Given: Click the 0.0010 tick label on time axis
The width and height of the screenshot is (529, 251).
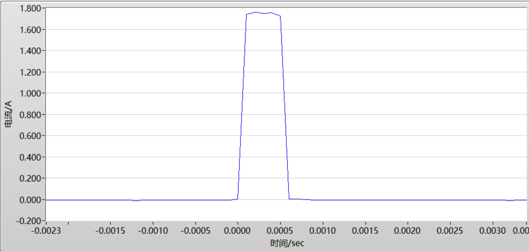Looking at the screenshot, I should coord(323,231).
